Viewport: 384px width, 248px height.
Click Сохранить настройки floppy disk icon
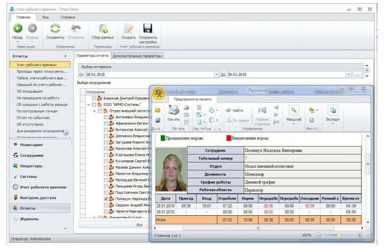pos(148,29)
